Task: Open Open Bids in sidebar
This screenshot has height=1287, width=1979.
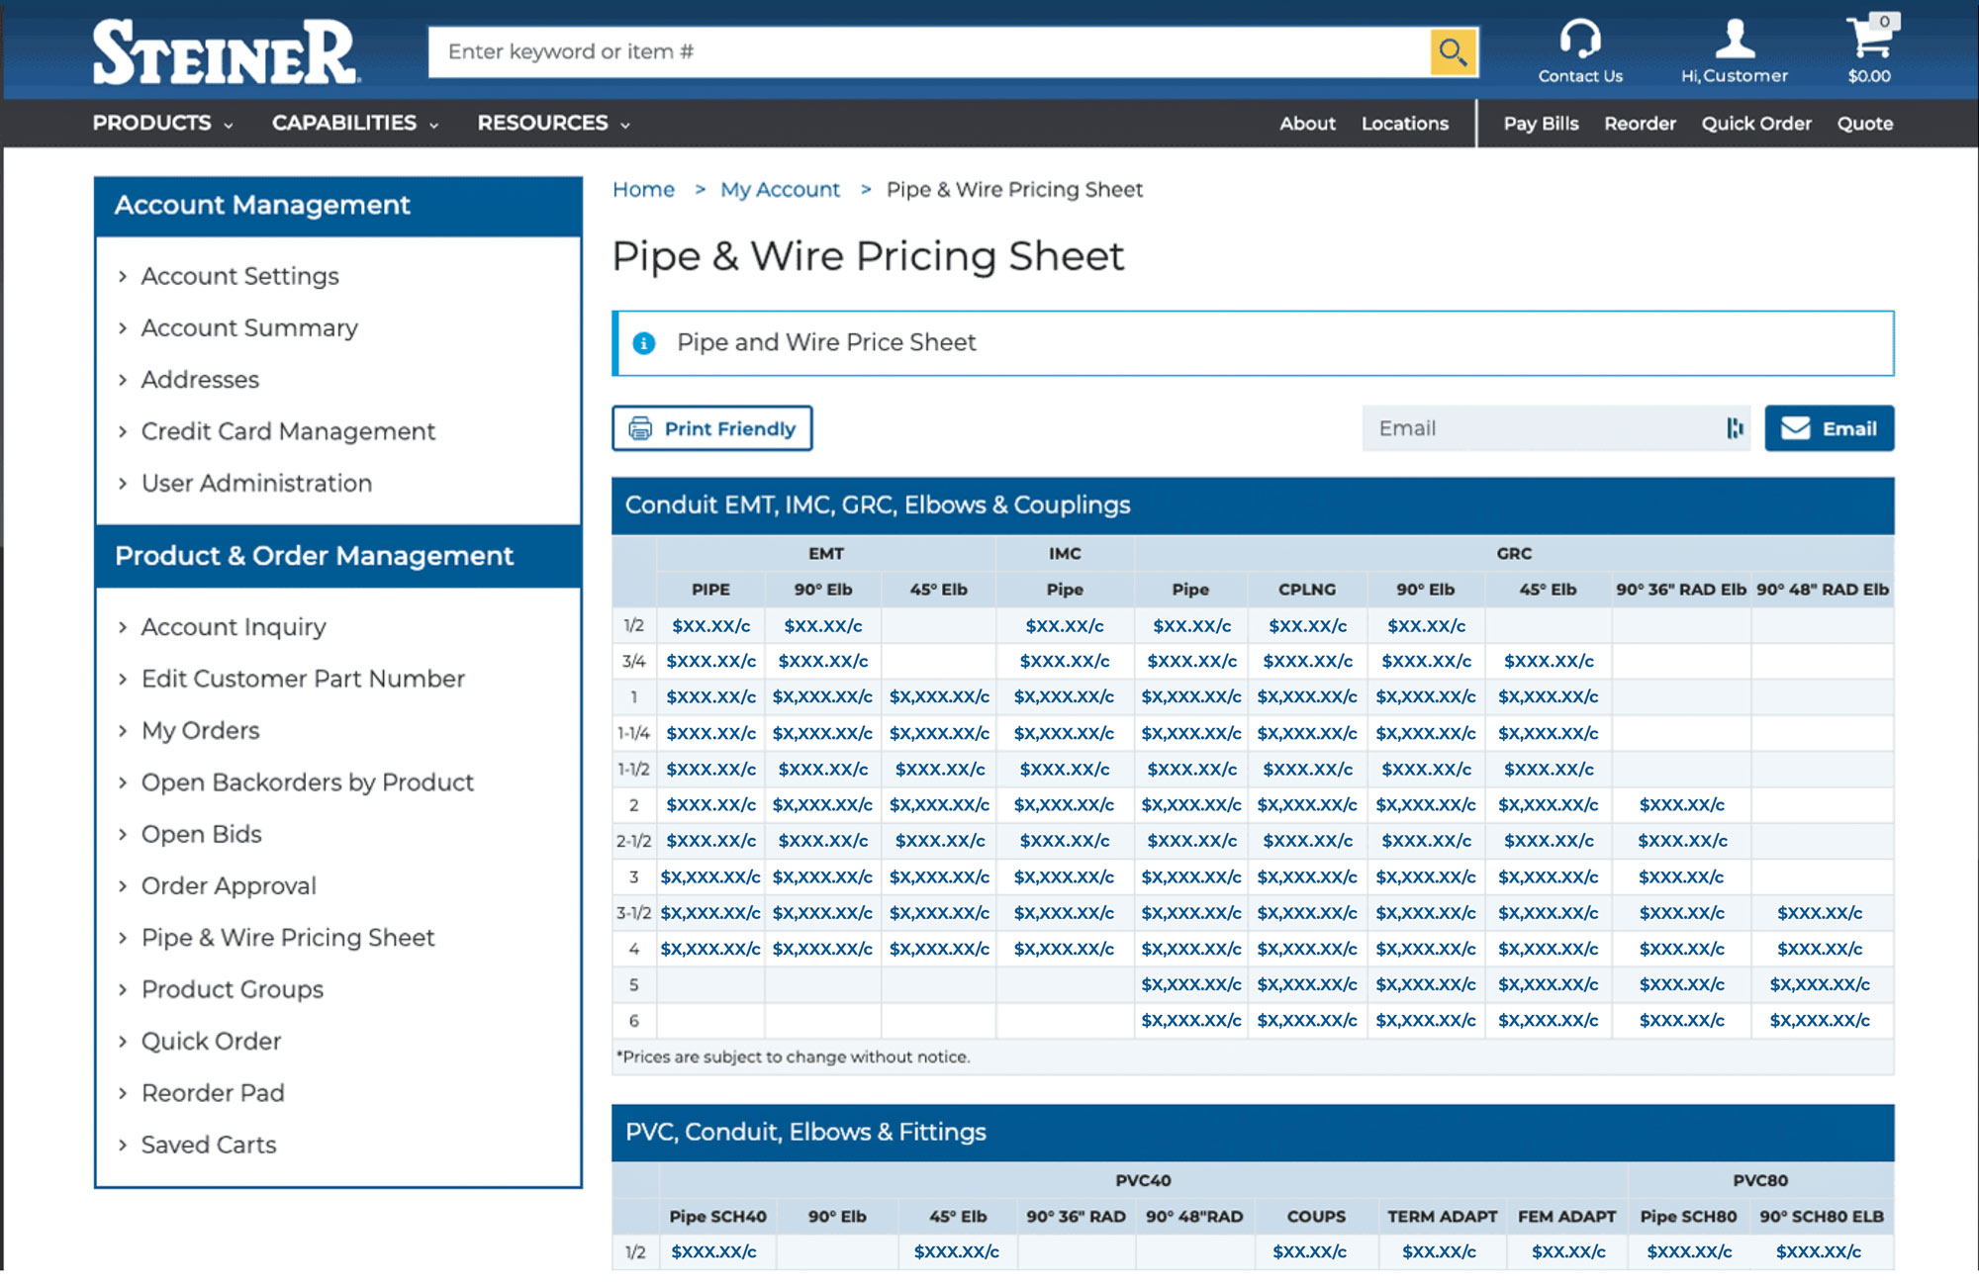Action: tap(201, 834)
